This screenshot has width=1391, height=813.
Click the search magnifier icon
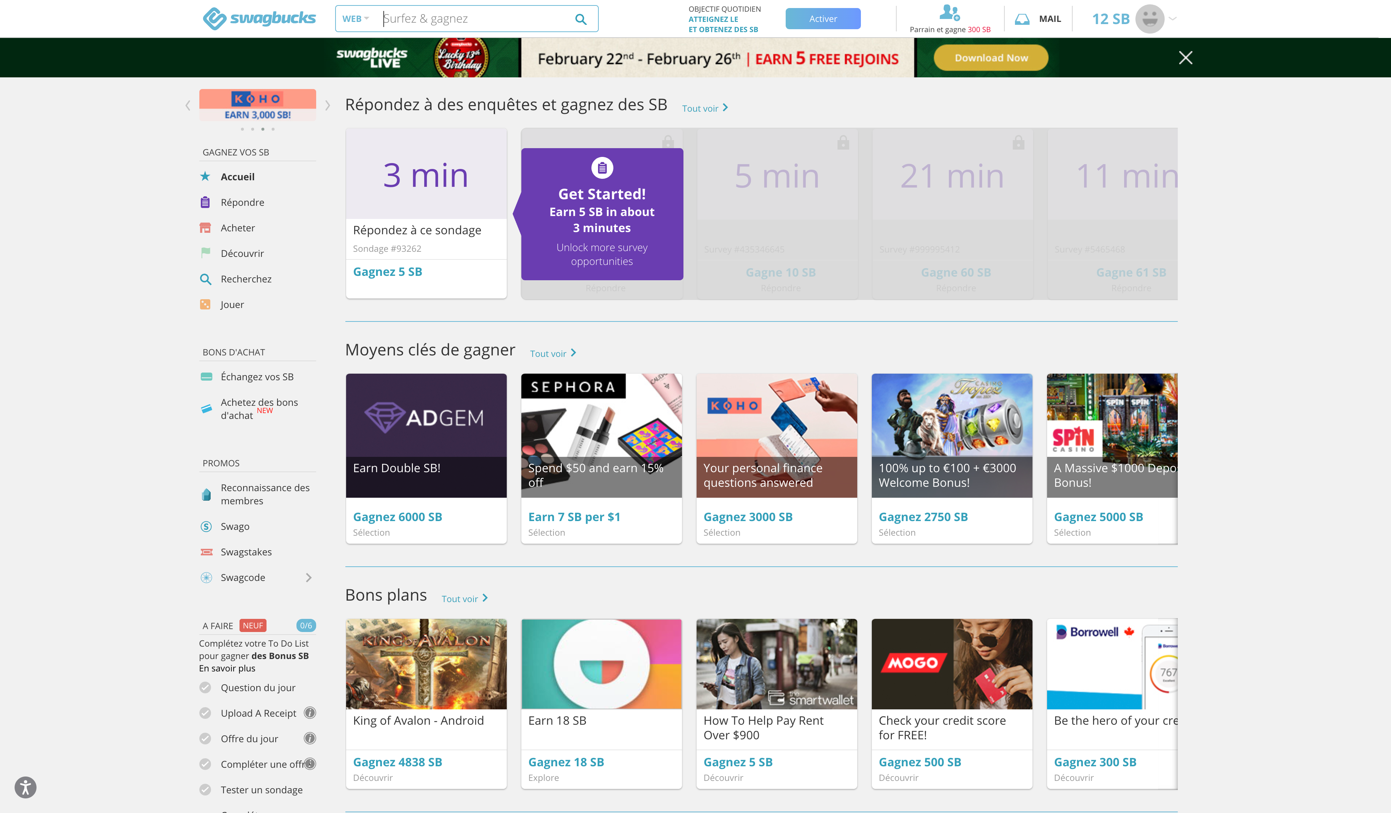point(581,19)
